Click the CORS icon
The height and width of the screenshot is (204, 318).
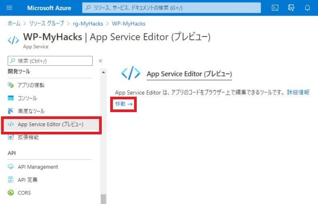[11, 192]
